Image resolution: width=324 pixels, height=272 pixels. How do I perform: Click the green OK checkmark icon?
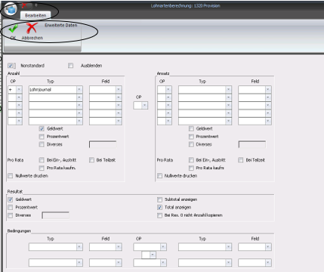(13, 29)
